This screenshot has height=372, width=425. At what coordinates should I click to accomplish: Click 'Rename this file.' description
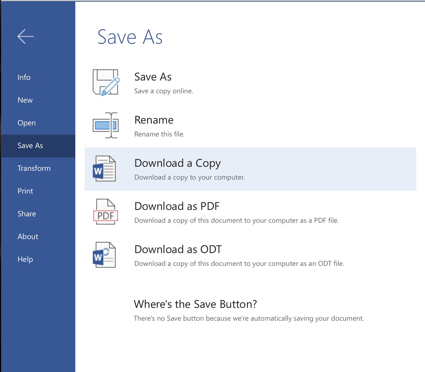click(159, 134)
